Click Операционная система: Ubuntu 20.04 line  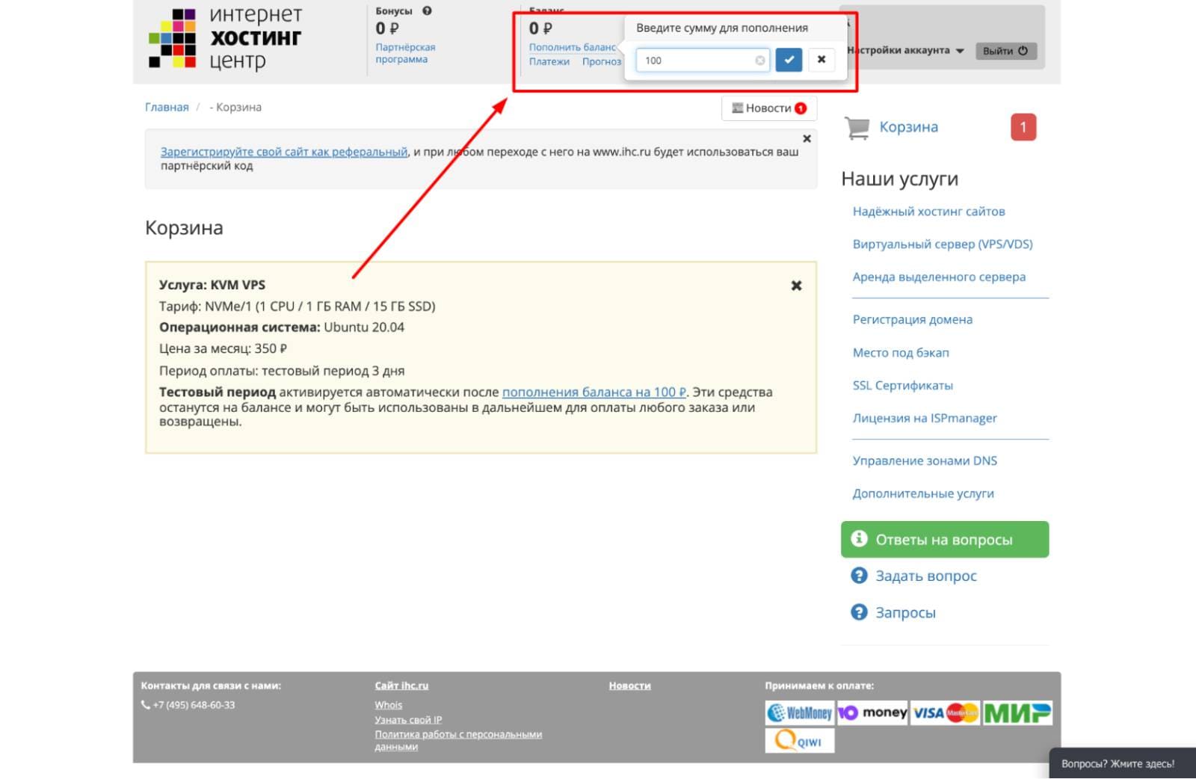[282, 327]
